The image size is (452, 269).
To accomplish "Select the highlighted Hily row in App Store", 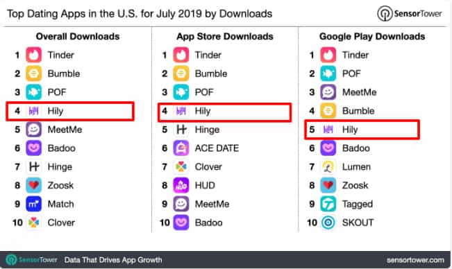I will [x=224, y=112].
